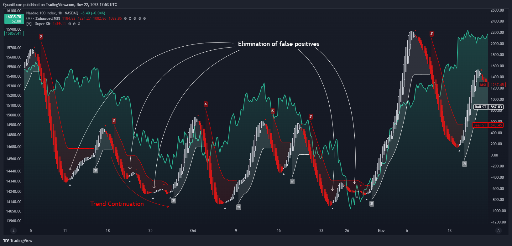The image size is (512, 246).
Task: Click the S sell marker near Sept 18
Action: tap(114, 121)
